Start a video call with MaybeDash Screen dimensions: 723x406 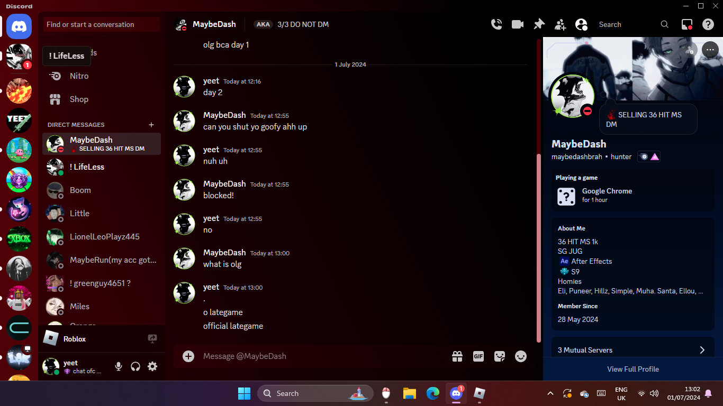click(518, 24)
